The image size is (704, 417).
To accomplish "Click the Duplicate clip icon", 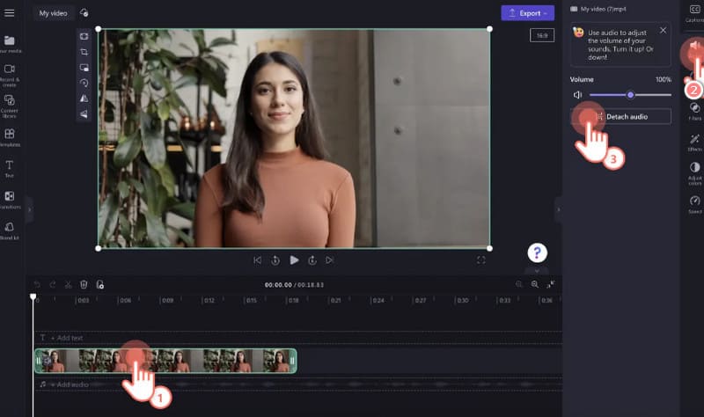I will point(99,284).
